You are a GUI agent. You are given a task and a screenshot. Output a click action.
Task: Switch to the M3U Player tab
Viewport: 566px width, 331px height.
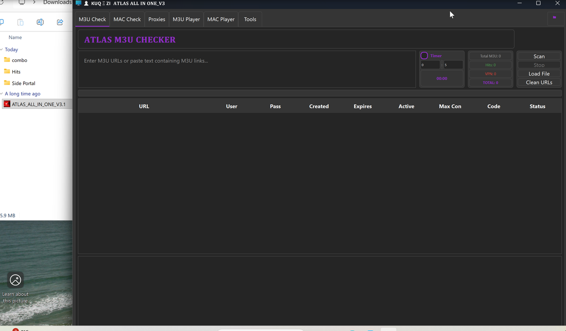point(186,19)
